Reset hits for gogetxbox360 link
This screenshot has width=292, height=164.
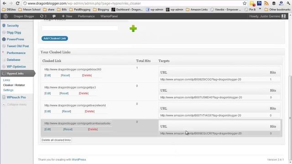tap(65, 75)
